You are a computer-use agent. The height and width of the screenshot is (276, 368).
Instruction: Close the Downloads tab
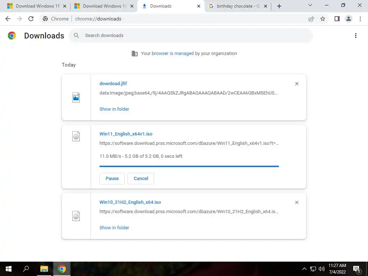click(199, 6)
